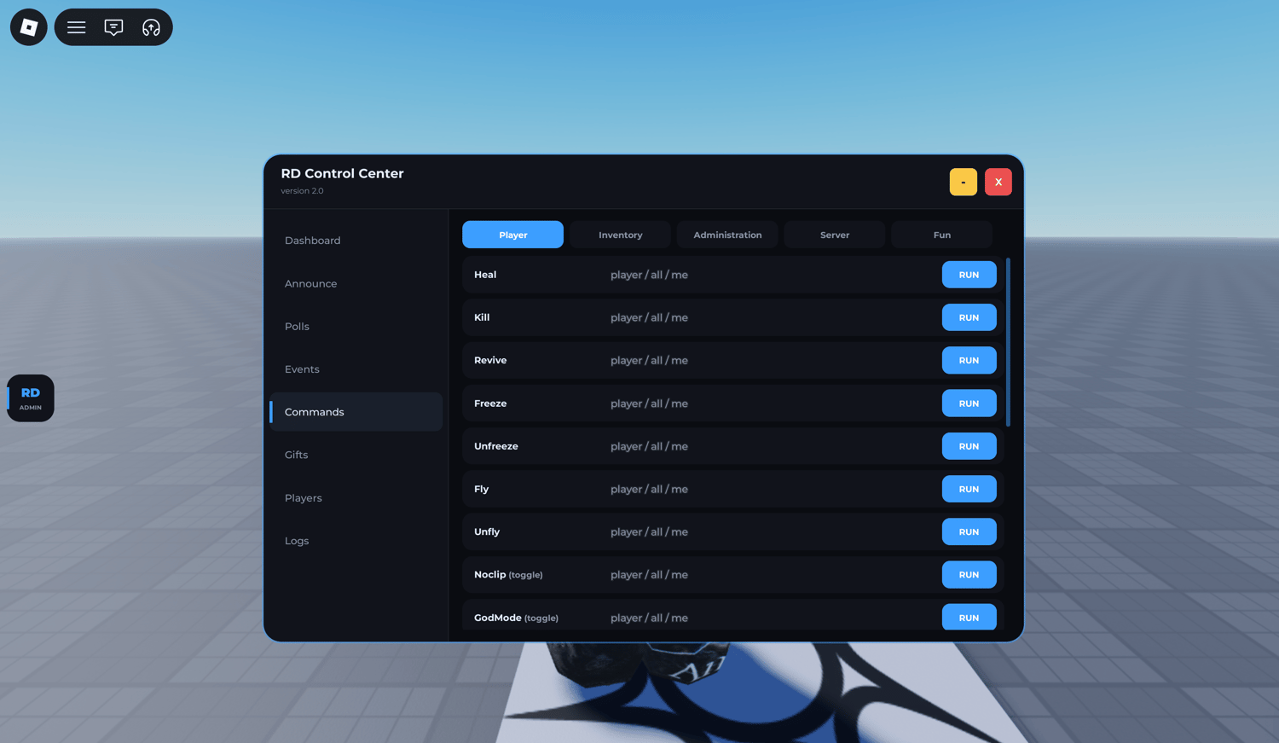Open the chat bubble icon

coord(113,27)
